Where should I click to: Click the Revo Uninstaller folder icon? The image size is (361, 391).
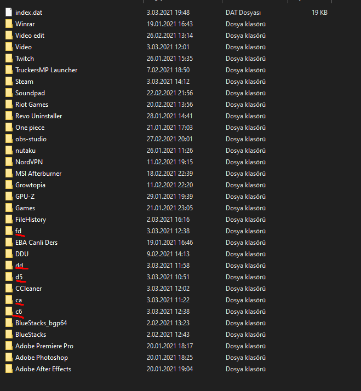point(9,116)
